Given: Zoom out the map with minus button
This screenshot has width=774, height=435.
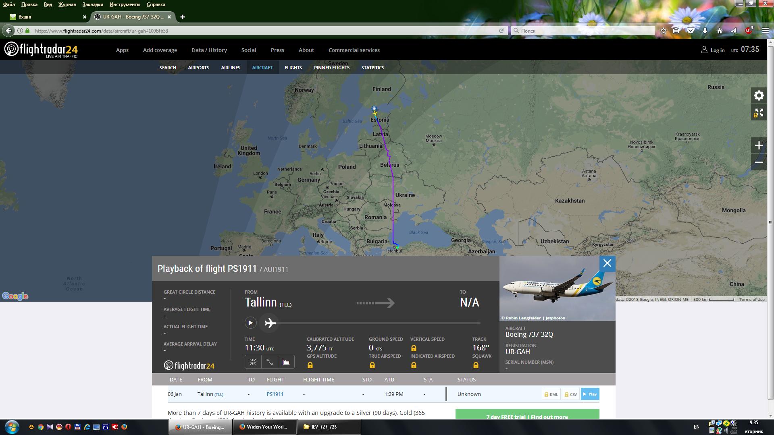Looking at the screenshot, I should [x=759, y=162].
